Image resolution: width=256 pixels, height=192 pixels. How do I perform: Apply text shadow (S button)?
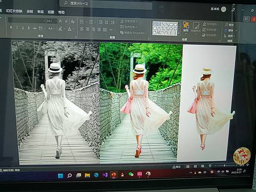[x=29, y=28]
